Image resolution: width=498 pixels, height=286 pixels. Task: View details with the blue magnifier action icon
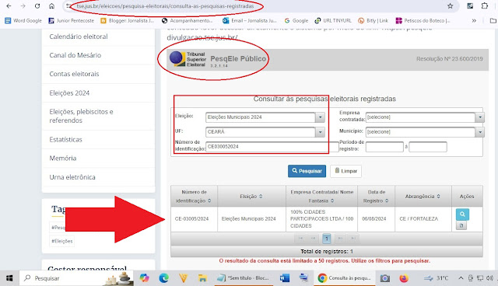click(462, 214)
